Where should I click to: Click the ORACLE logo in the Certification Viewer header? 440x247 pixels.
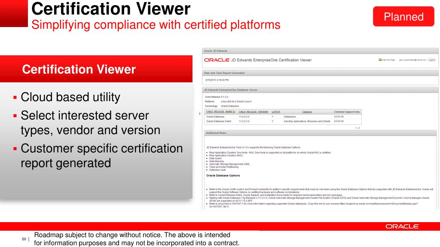(x=217, y=60)
